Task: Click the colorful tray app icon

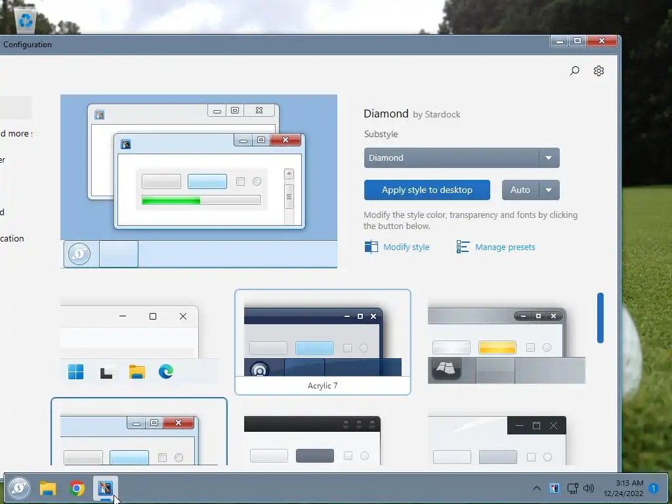Action: [554, 488]
